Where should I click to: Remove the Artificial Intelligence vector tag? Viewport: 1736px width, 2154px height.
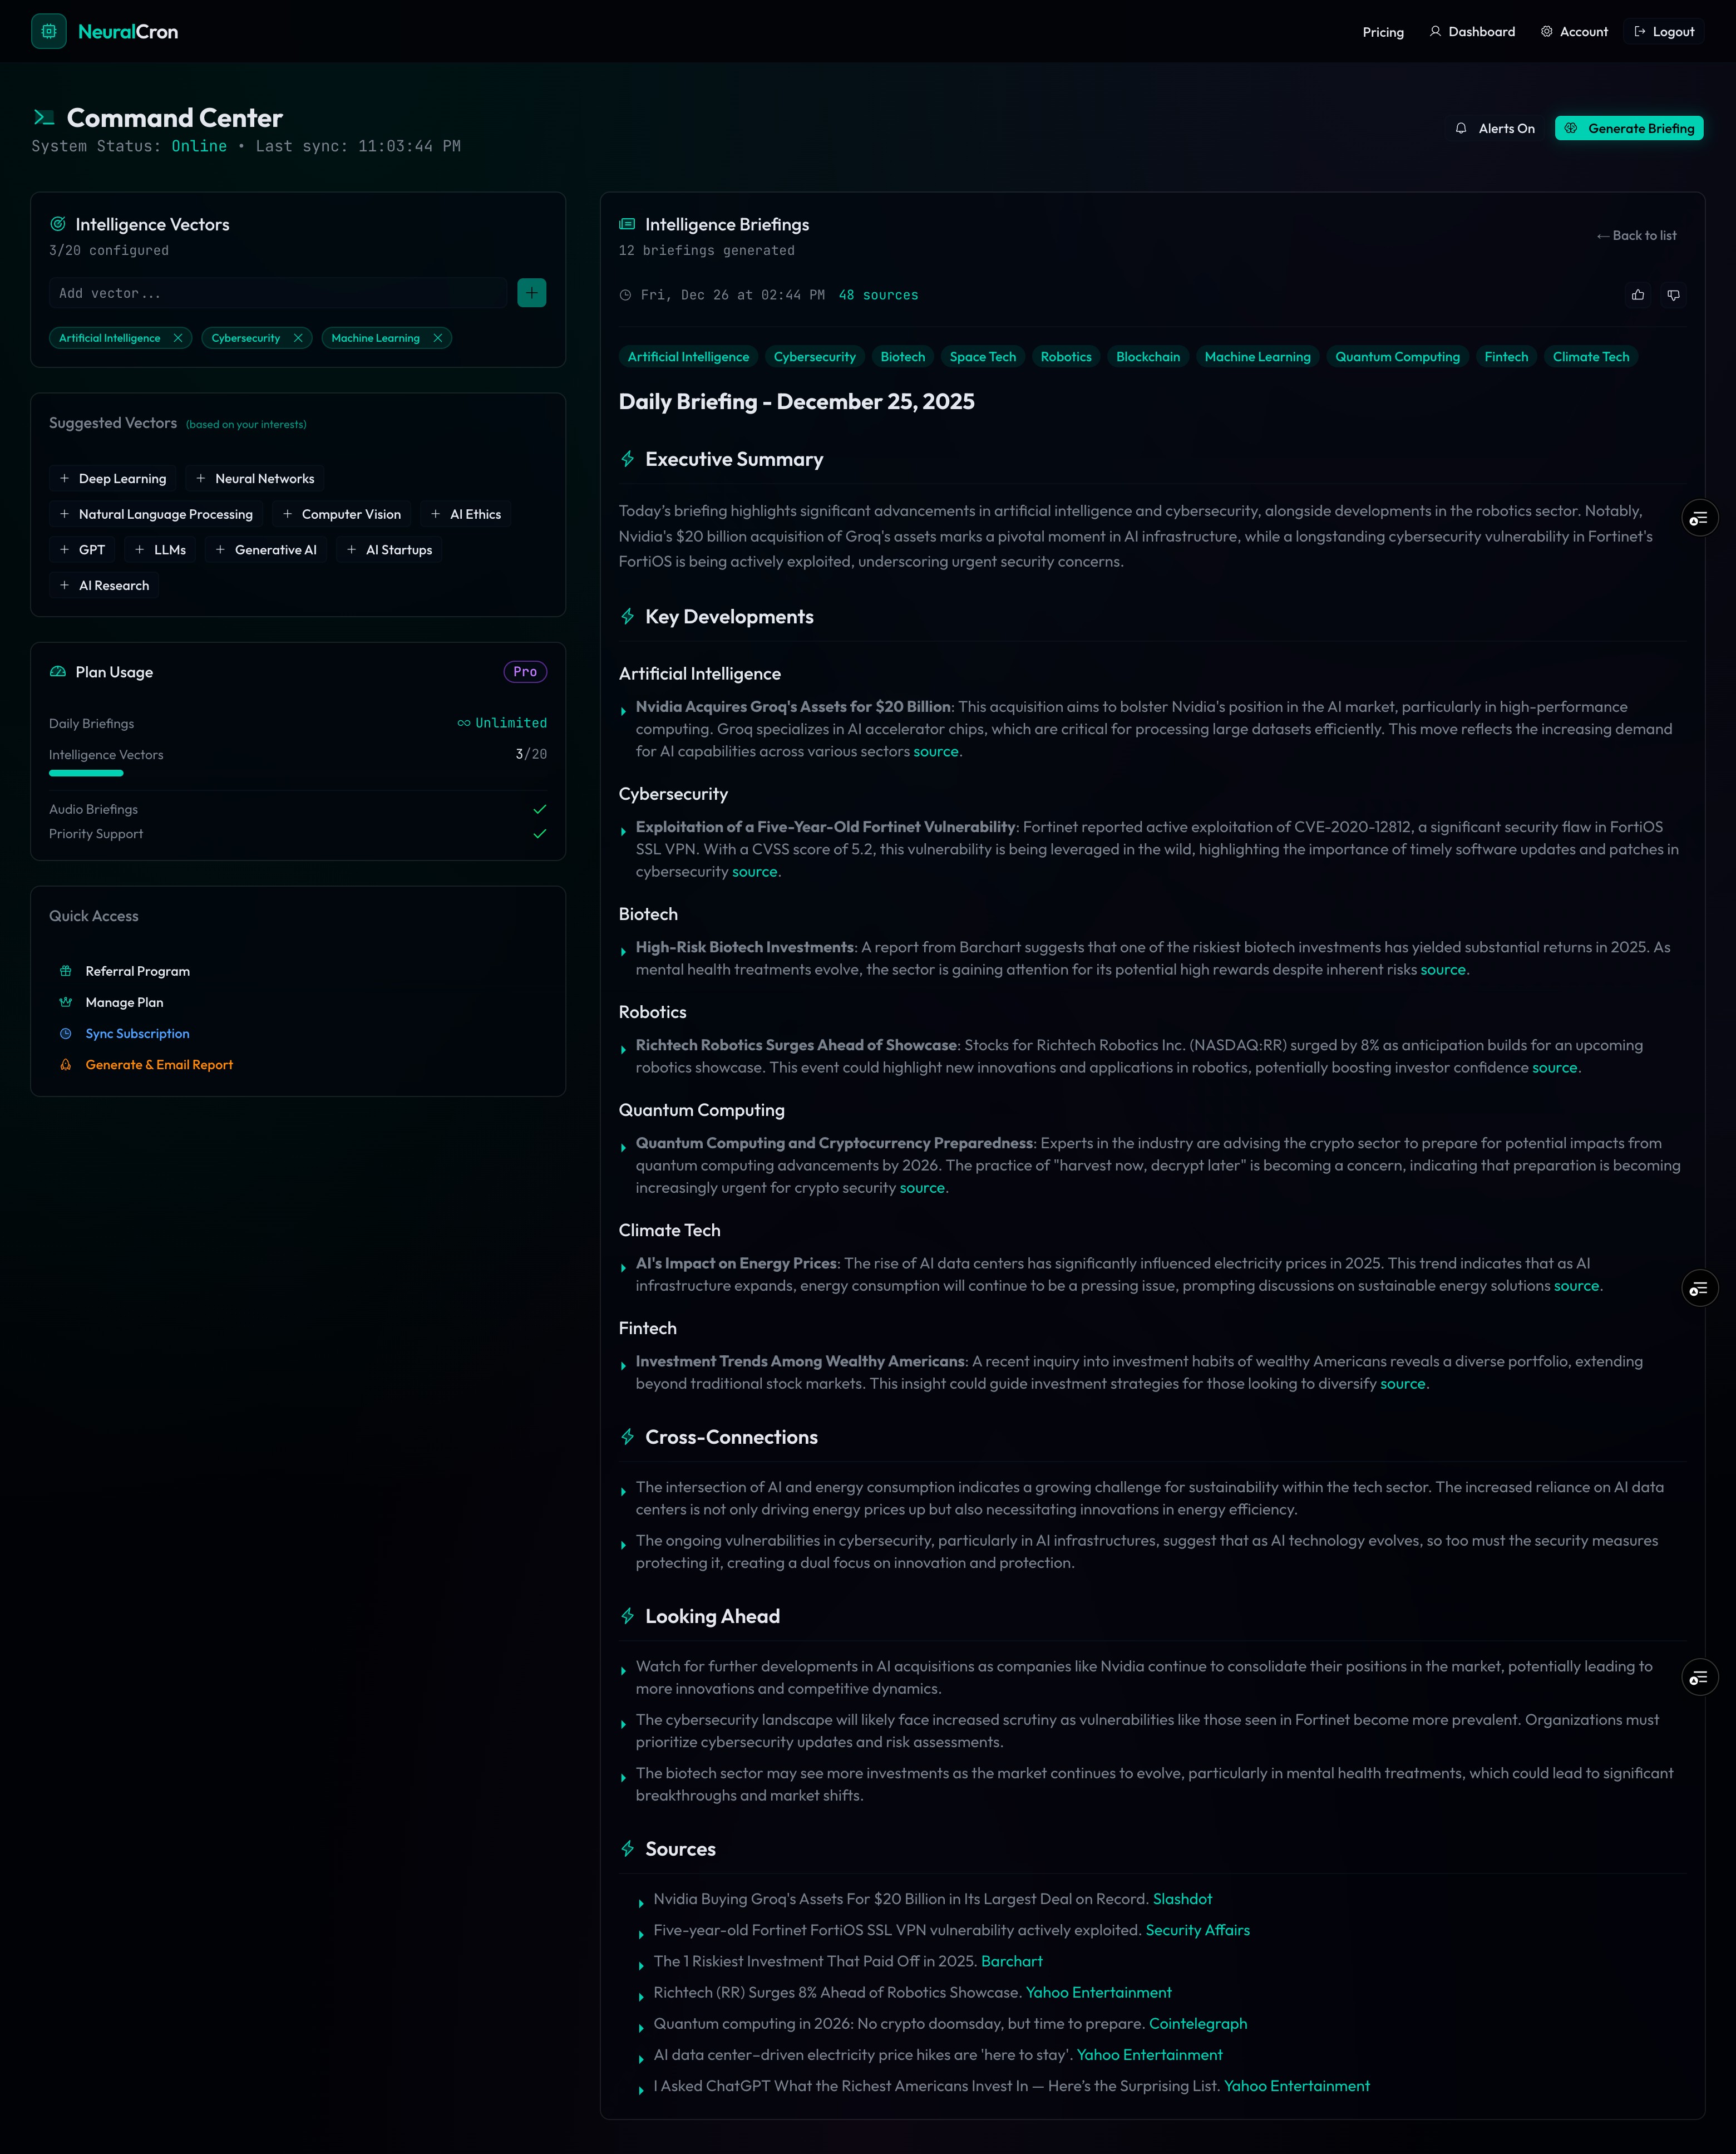click(x=178, y=338)
